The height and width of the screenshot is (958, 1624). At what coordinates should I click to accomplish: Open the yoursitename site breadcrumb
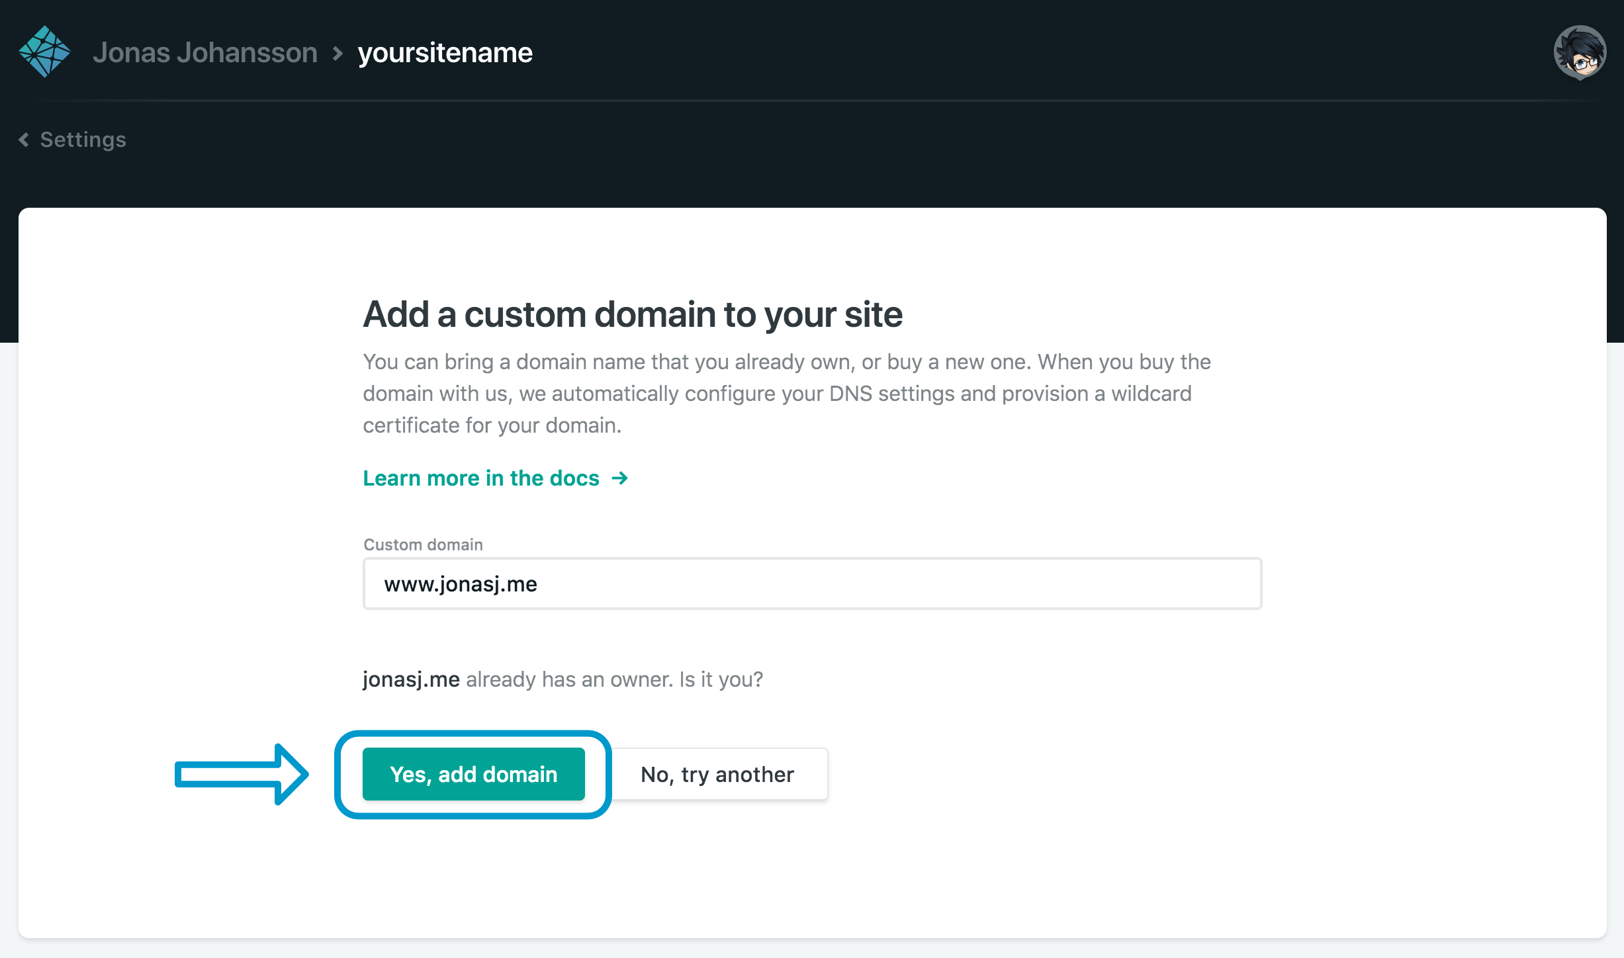[x=445, y=52]
